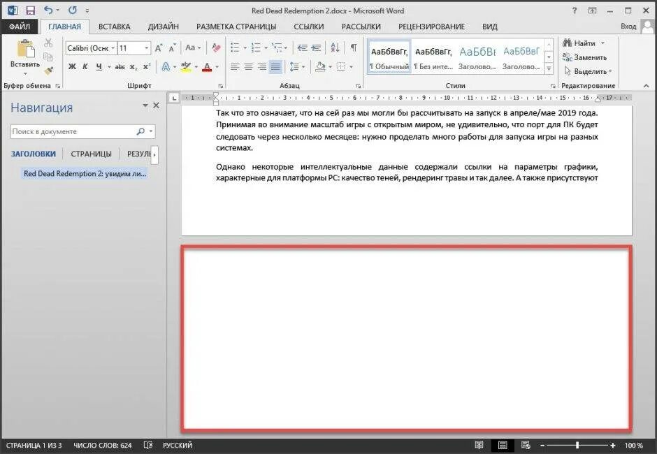Image resolution: width=657 pixels, height=454 pixels.
Task: Toggle underline formatting (Ч)
Action: 99,66
